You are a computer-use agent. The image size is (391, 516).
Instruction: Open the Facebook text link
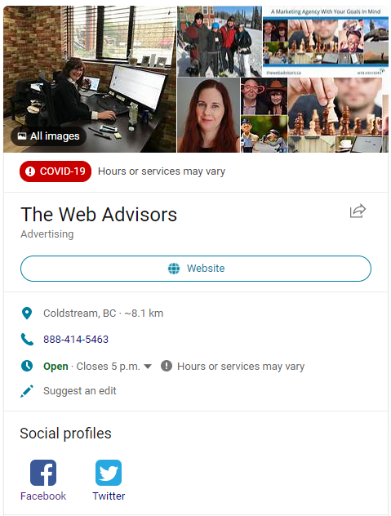tap(43, 496)
